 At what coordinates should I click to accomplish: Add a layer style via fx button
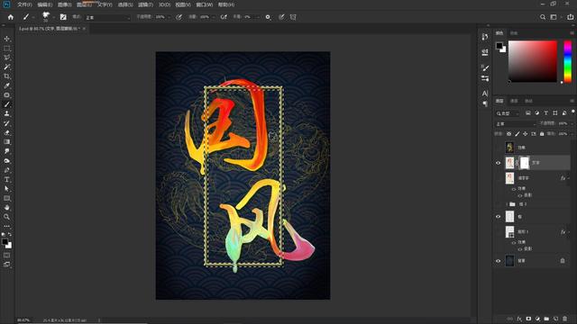coord(519,319)
